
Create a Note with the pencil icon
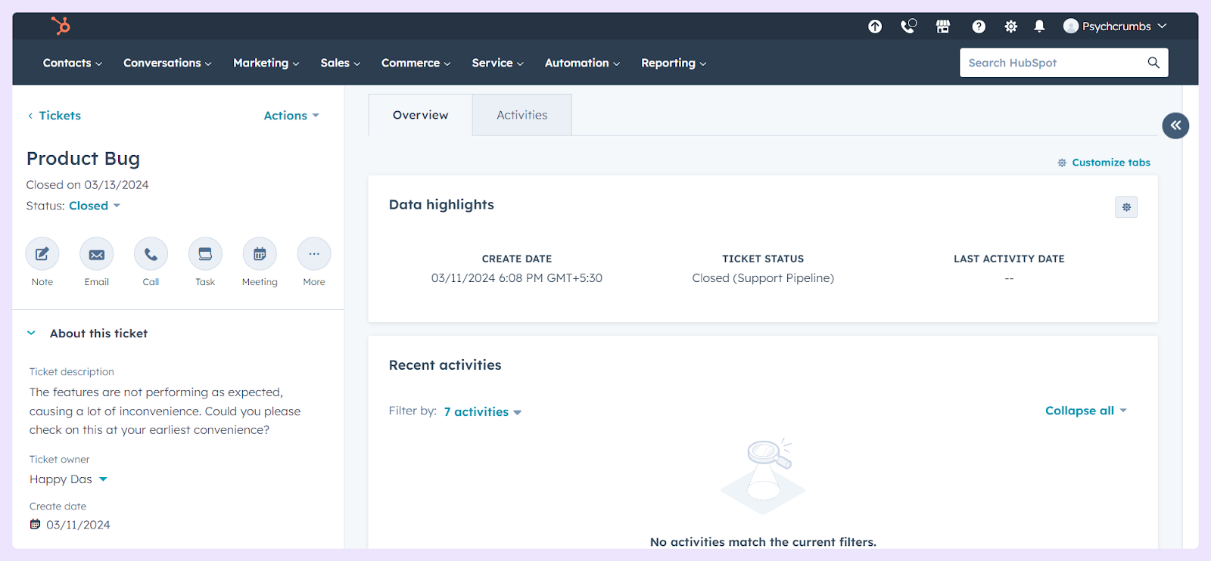(x=42, y=254)
